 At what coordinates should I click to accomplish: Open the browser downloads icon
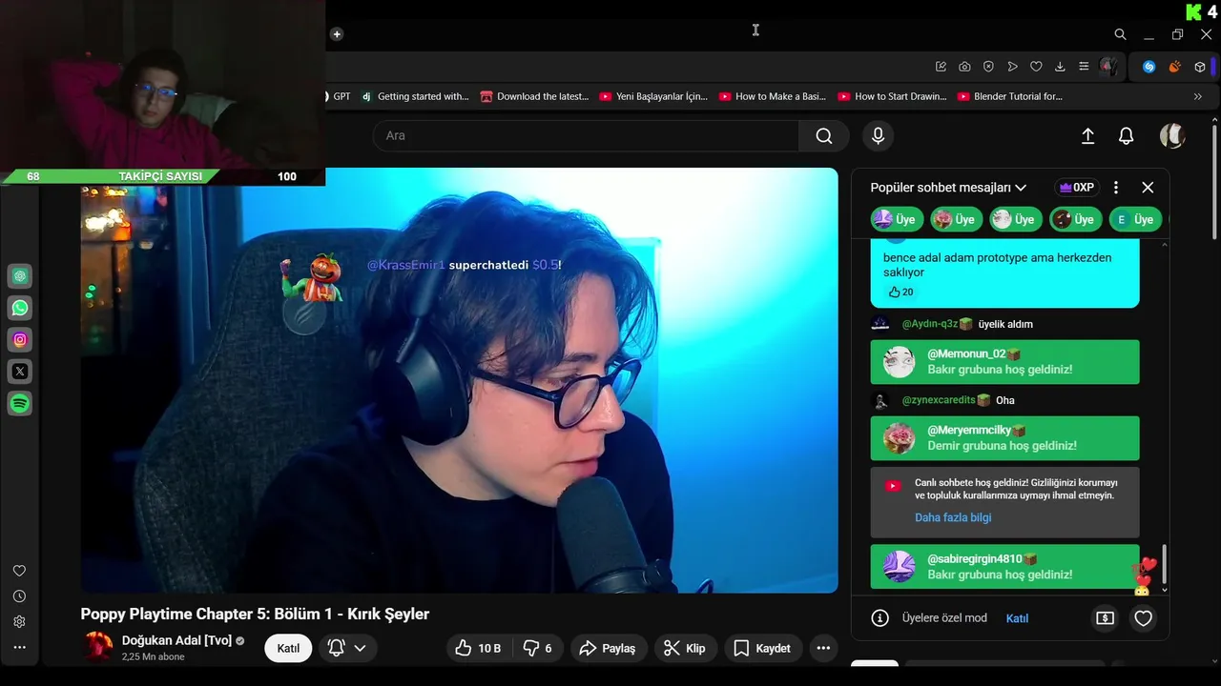(x=1060, y=67)
